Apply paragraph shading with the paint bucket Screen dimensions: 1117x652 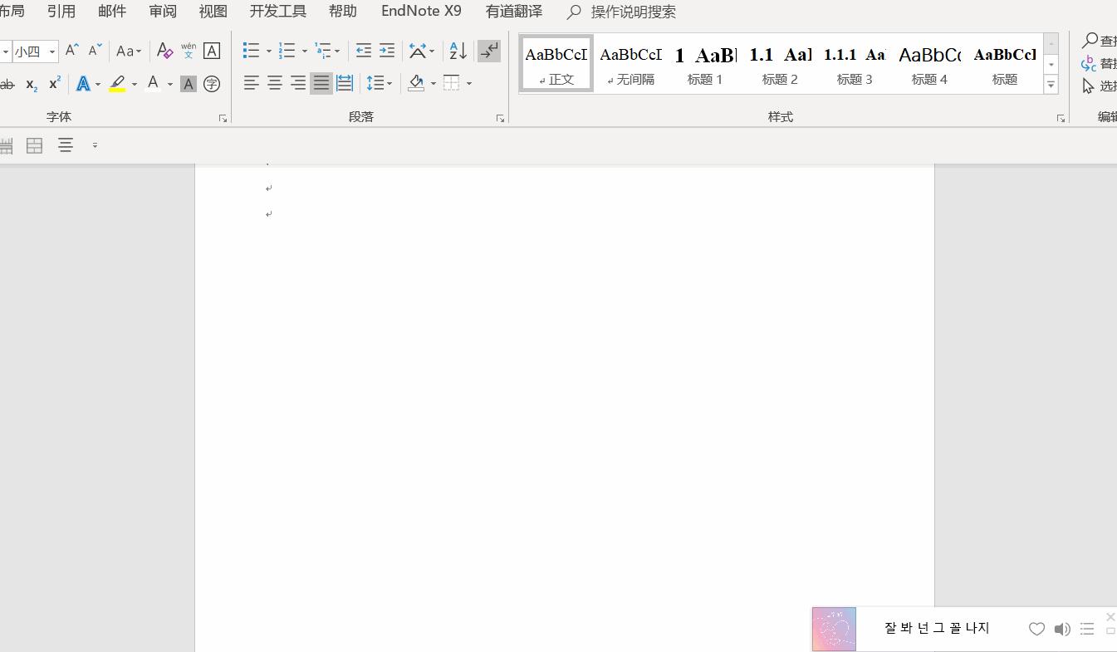417,83
